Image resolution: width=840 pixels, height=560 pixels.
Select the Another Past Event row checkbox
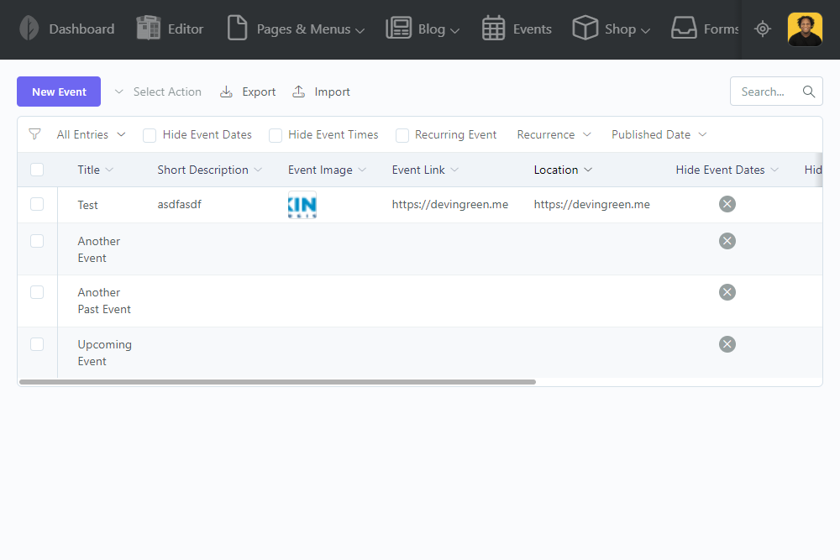tap(37, 292)
